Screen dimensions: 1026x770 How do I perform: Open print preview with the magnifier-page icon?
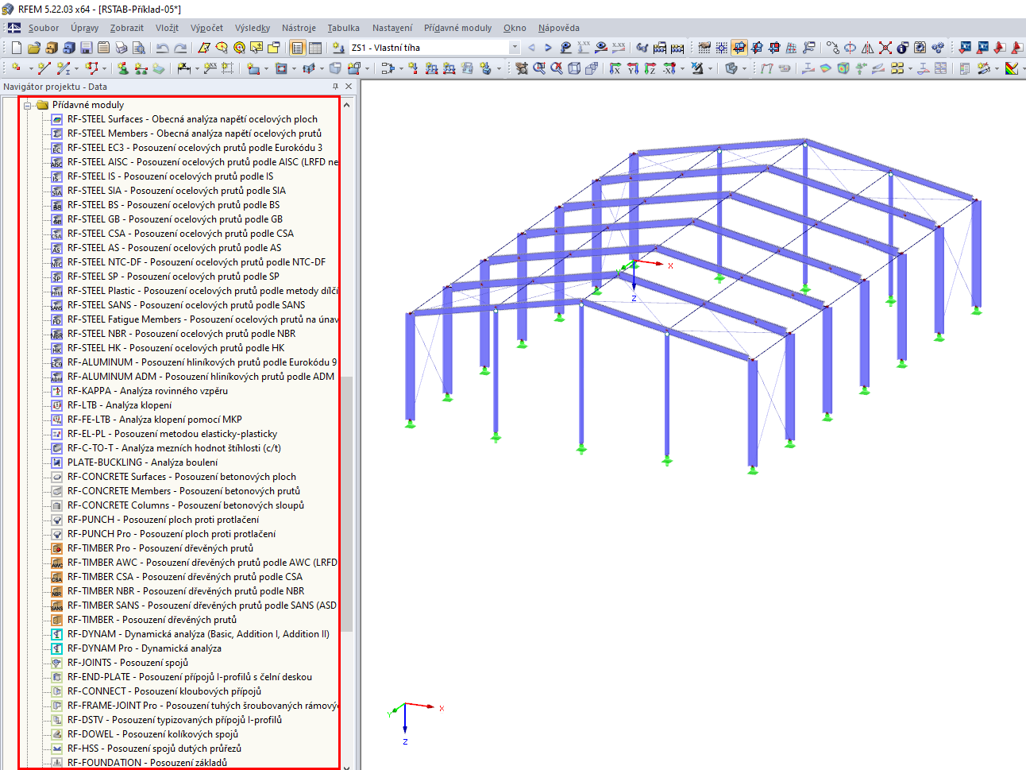click(139, 48)
